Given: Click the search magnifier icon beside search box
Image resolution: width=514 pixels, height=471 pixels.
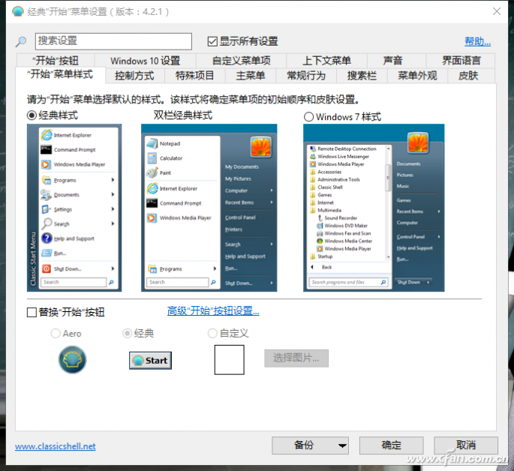Looking at the screenshot, I should pos(21,42).
